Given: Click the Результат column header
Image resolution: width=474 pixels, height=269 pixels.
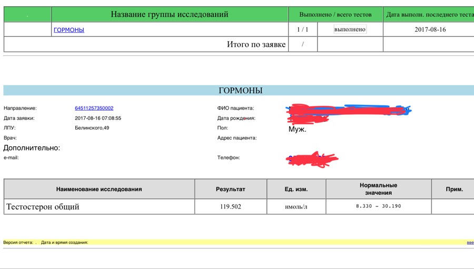Looking at the screenshot, I should 231,189.
